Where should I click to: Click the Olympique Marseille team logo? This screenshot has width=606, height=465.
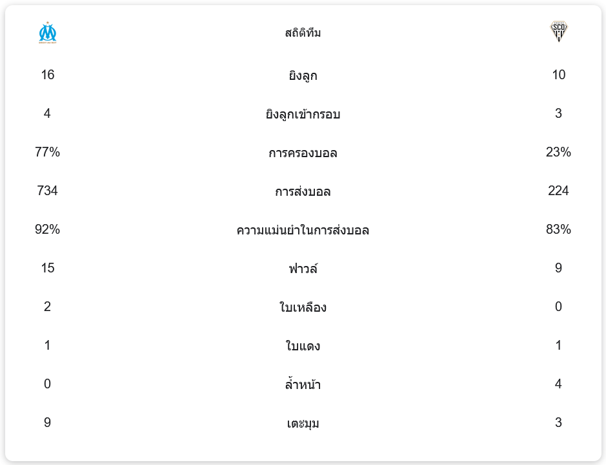click(48, 33)
